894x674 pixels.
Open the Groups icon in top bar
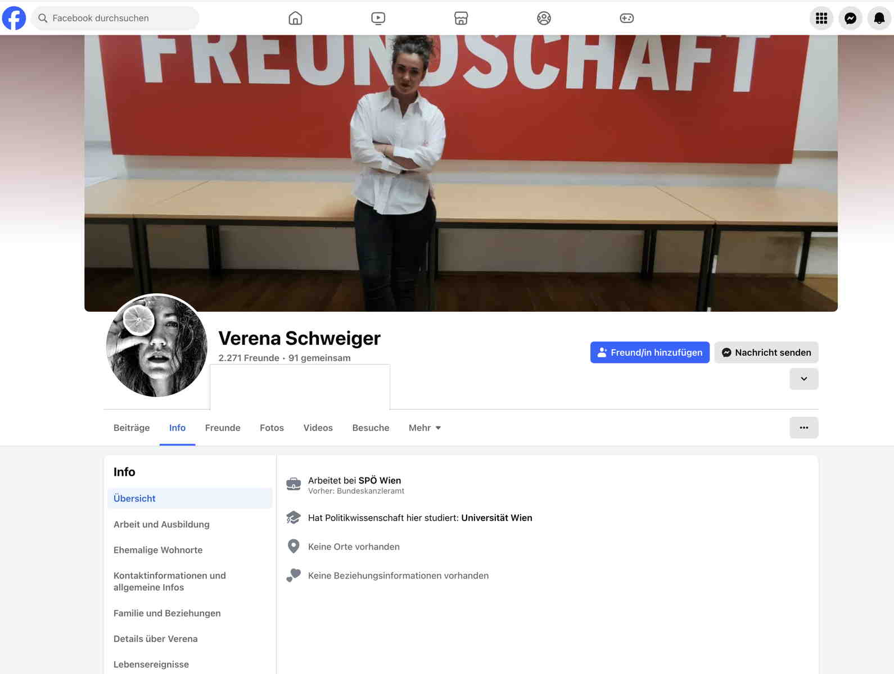click(x=544, y=18)
